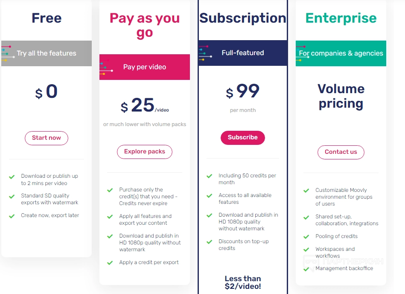
Task: Click the checkmark next to Standard SD quality exports
Action: pos(12,196)
